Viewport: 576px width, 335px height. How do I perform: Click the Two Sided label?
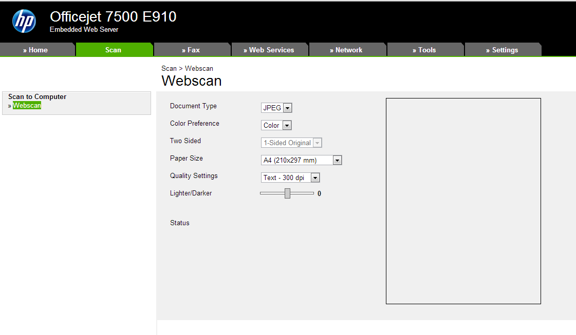tap(185, 141)
